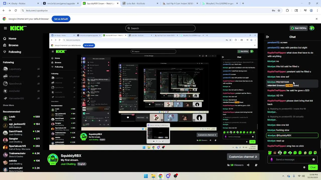Bookmark this page with star icon

tap(279, 10)
